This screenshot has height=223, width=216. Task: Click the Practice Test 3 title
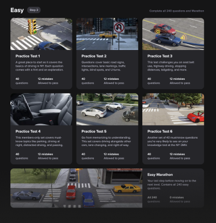click(x=160, y=56)
